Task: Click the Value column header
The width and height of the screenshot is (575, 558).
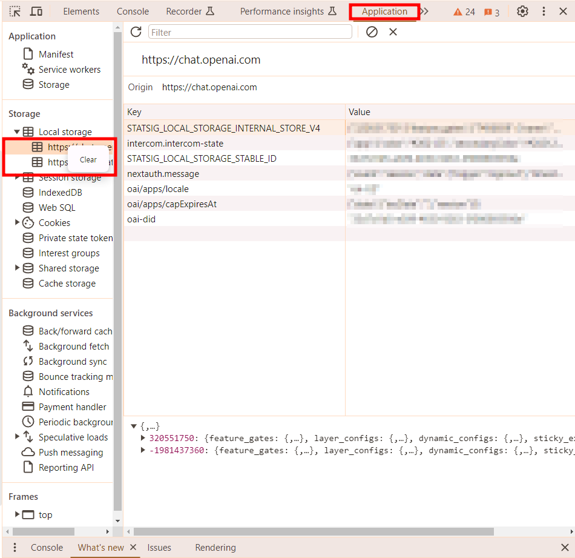Action: pos(460,112)
